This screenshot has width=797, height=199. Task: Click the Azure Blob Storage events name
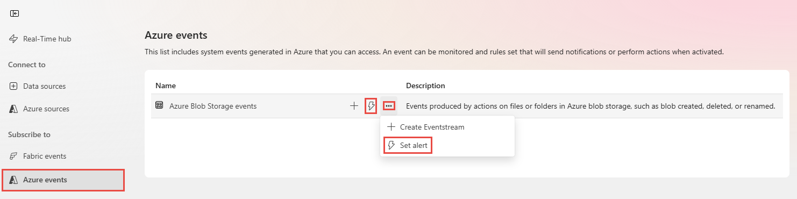tap(213, 106)
